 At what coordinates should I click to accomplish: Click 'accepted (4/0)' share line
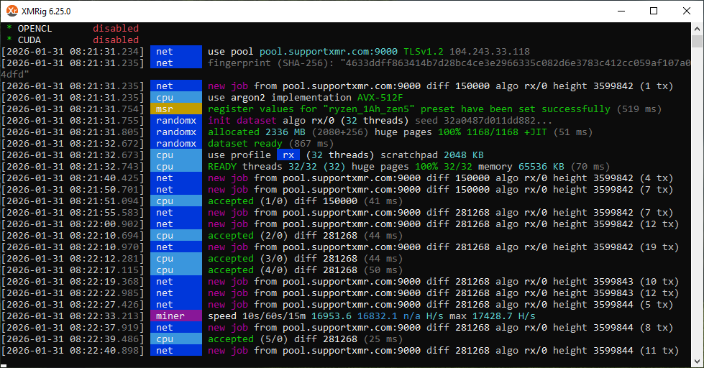[306, 270]
